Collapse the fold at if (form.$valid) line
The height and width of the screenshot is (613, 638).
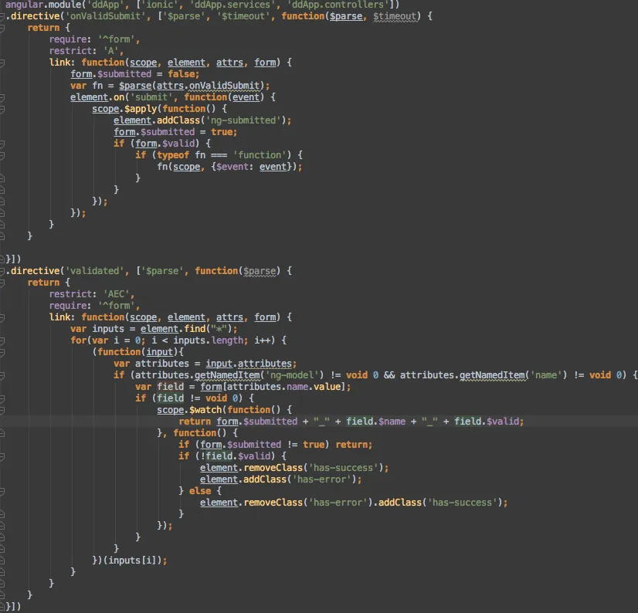click(2, 144)
